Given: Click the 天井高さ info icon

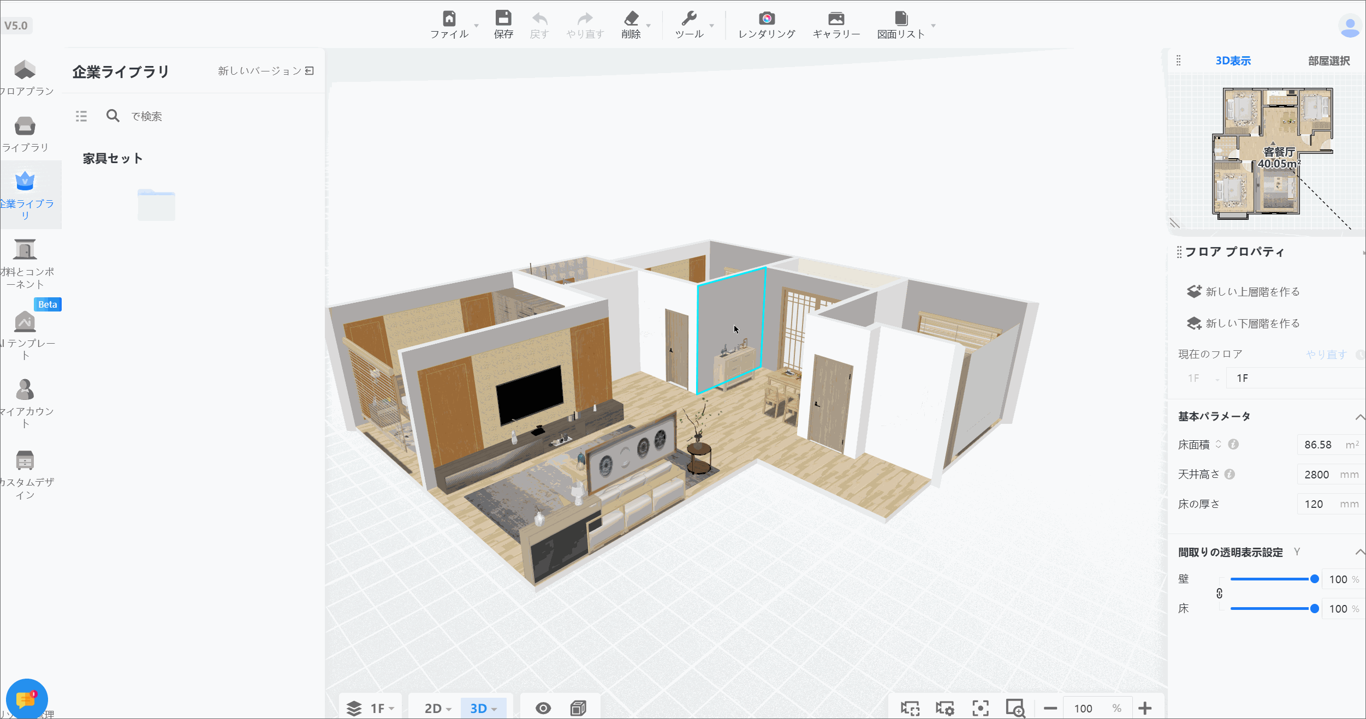Looking at the screenshot, I should pos(1230,474).
